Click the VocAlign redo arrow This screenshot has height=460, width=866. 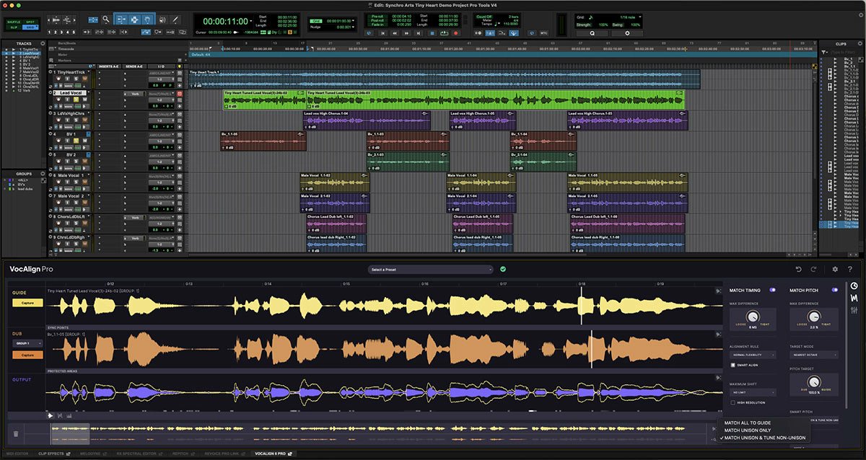813,269
